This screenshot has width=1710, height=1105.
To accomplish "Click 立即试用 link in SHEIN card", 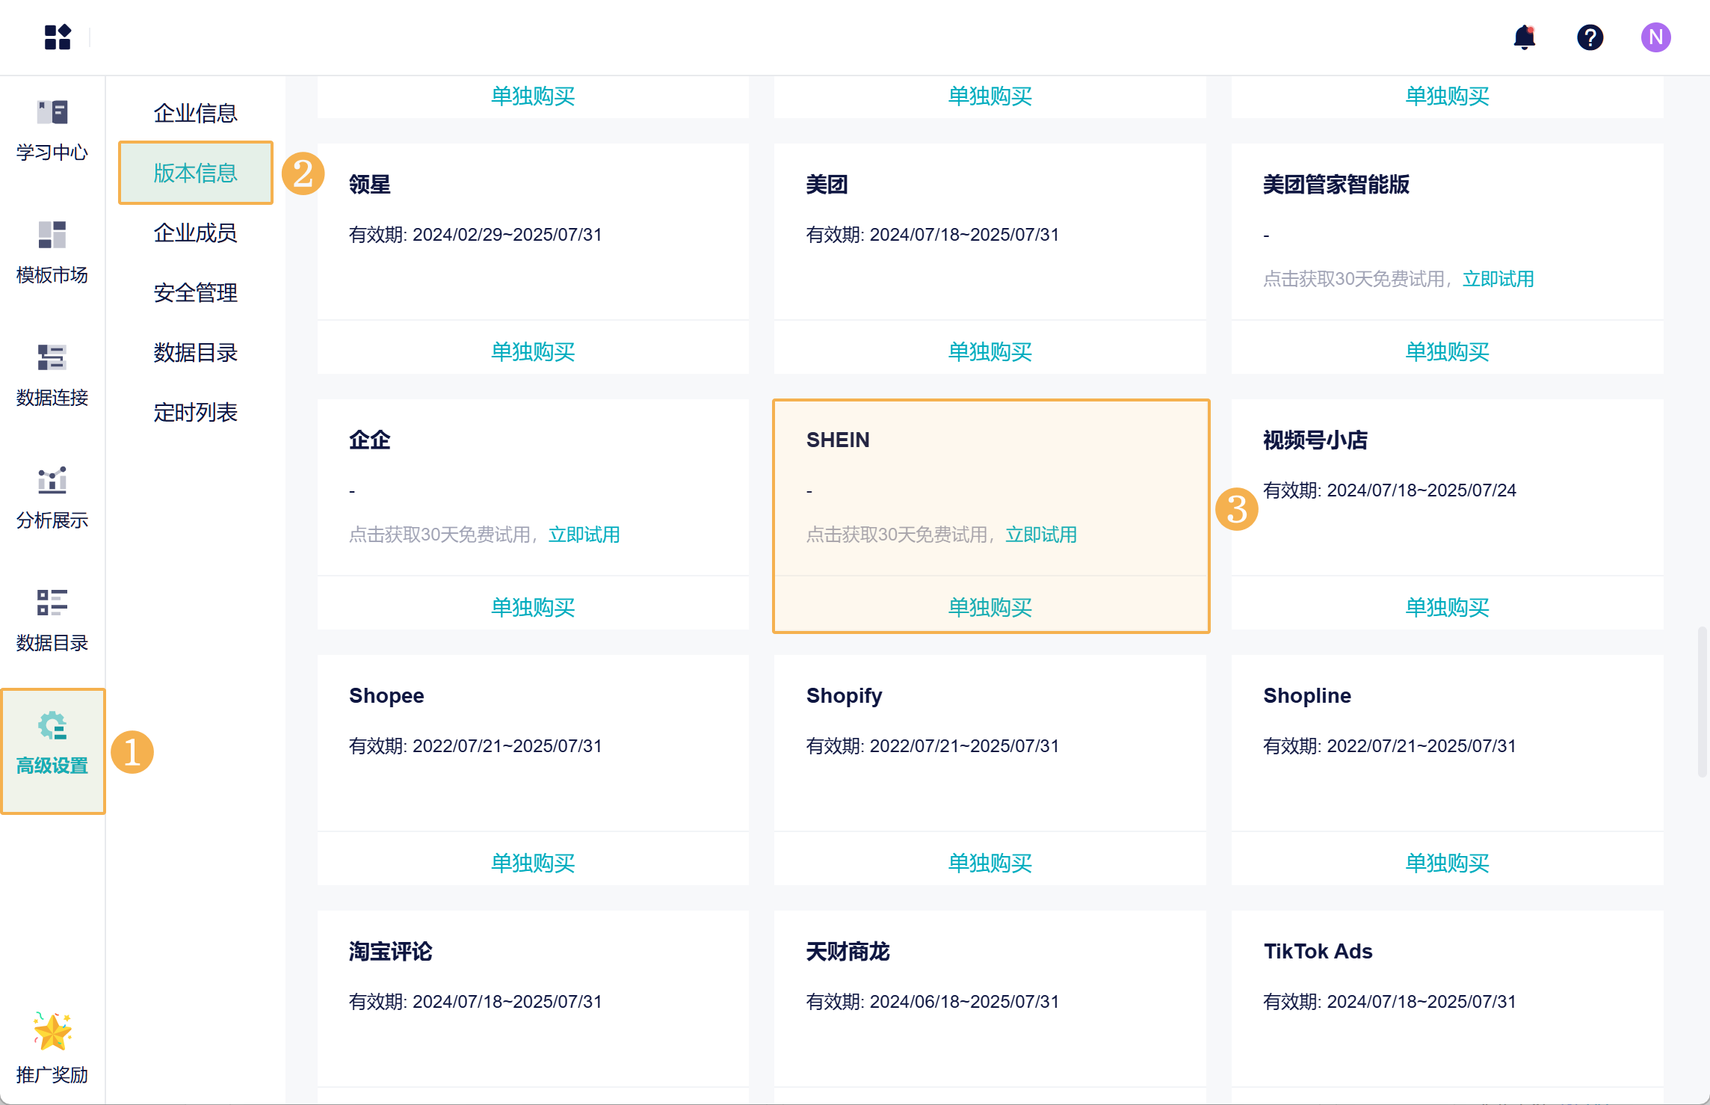I will [1040, 535].
